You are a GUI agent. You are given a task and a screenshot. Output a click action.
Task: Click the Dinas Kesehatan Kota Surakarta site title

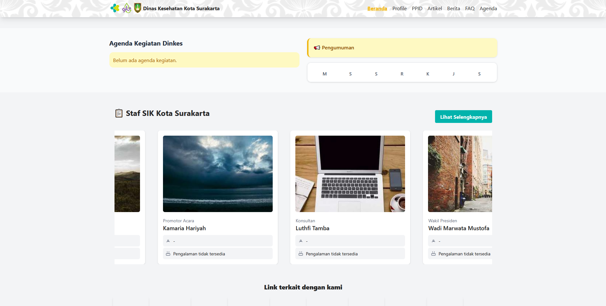click(x=181, y=9)
